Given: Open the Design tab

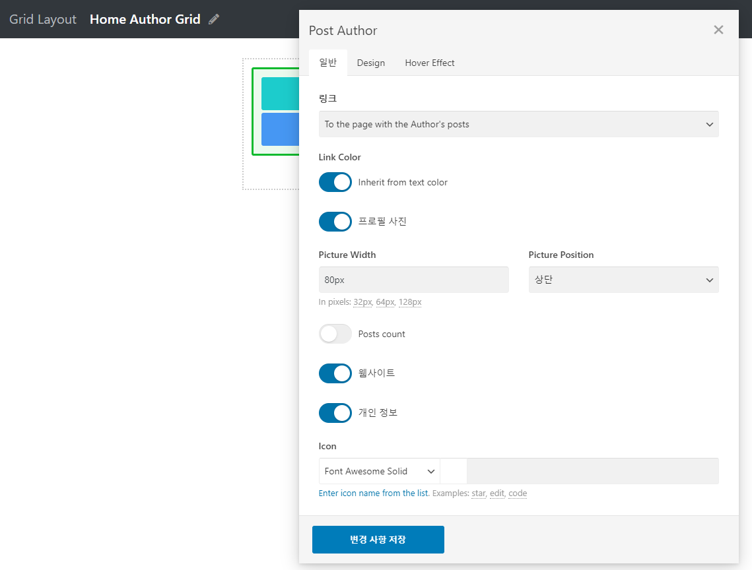Looking at the screenshot, I should (371, 63).
